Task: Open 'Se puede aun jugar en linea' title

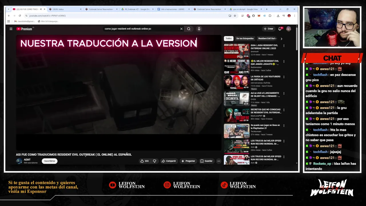Action: tap(265, 127)
